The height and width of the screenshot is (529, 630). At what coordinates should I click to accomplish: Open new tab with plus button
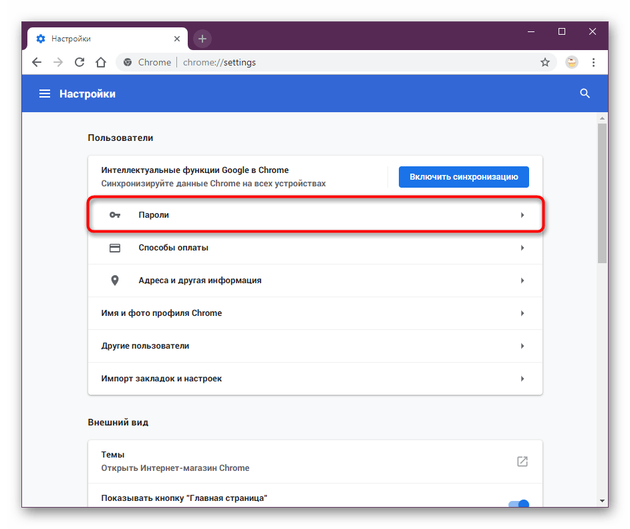pos(202,39)
